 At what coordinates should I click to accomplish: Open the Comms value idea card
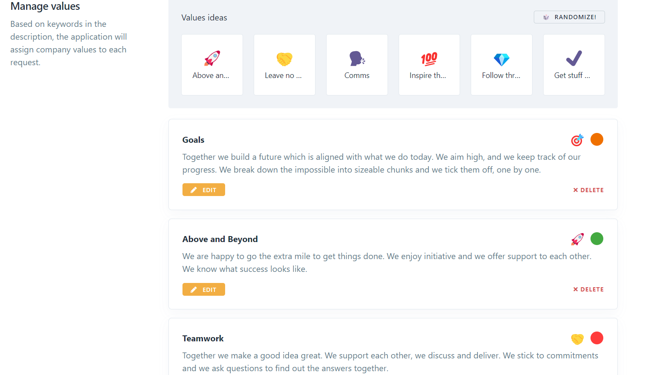point(357,65)
